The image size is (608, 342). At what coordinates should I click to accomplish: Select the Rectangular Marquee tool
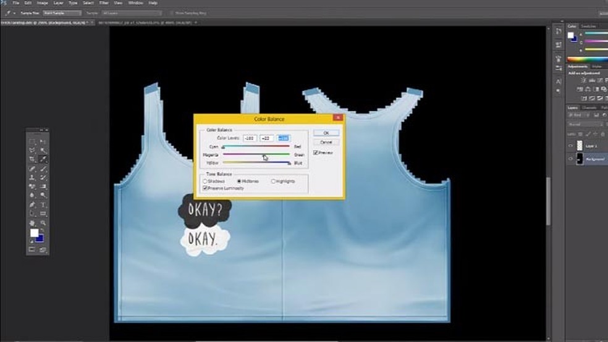32,141
